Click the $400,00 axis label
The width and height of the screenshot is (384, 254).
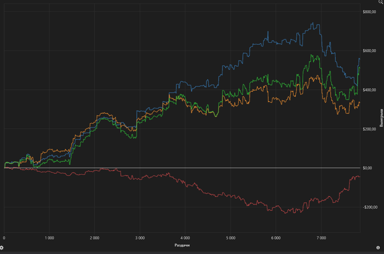tap(369, 90)
